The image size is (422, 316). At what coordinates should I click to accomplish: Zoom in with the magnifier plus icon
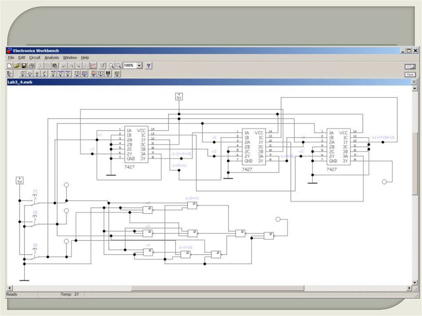119,66
